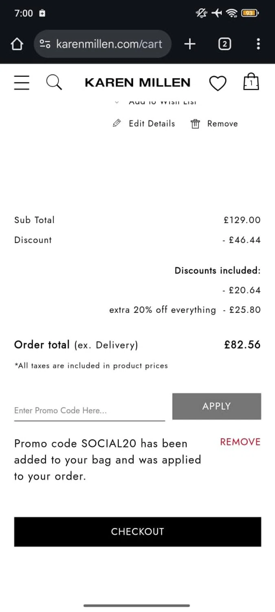Open the hamburger navigation menu
This screenshot has width=275, height=612.
pyautogui.click(x=22, y=82)
